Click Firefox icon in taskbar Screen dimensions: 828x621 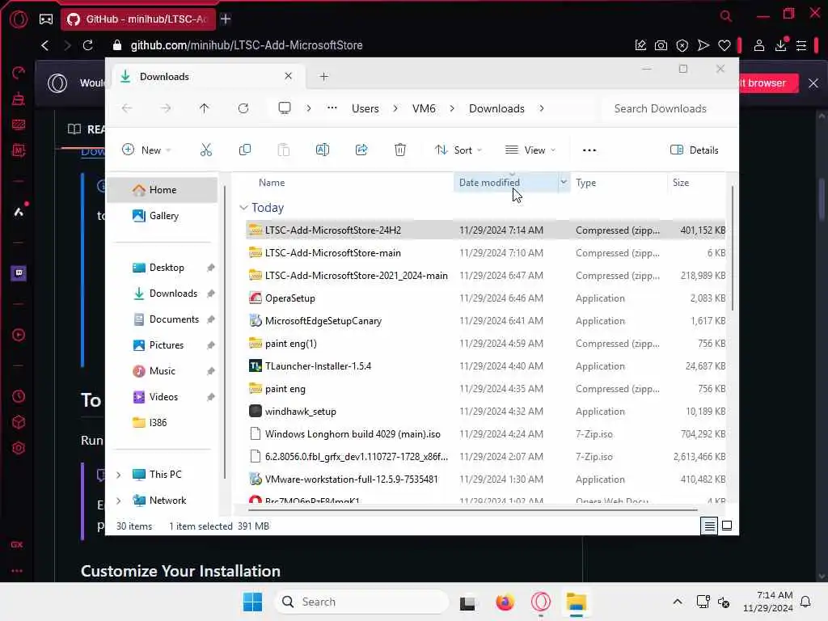coord(505,602)
